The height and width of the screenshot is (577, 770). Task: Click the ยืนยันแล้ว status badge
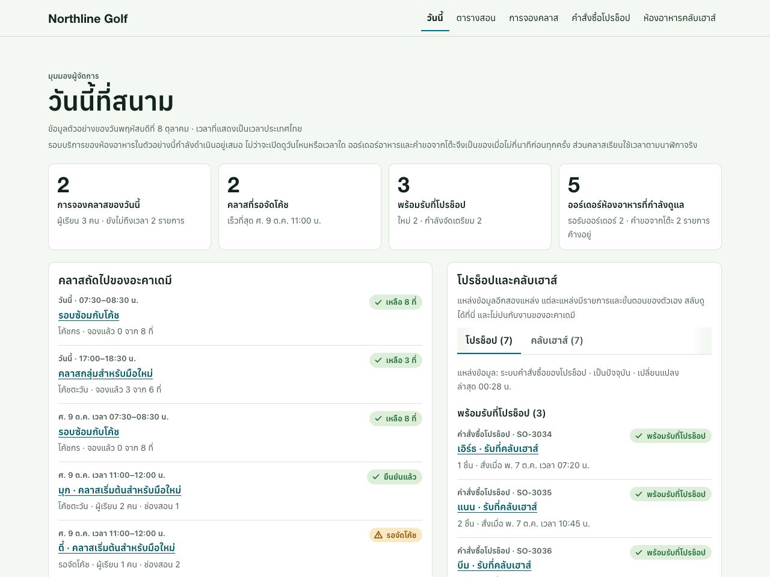coord(395,477)
